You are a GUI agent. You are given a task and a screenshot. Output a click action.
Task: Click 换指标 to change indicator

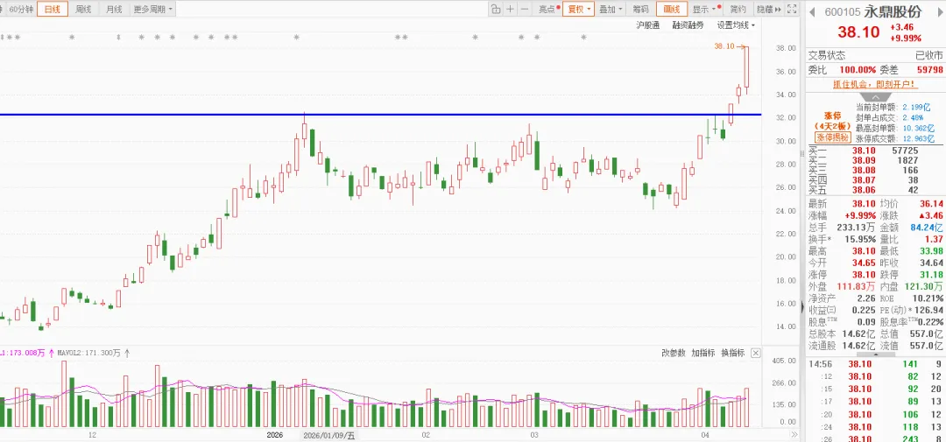click(732, 353)
